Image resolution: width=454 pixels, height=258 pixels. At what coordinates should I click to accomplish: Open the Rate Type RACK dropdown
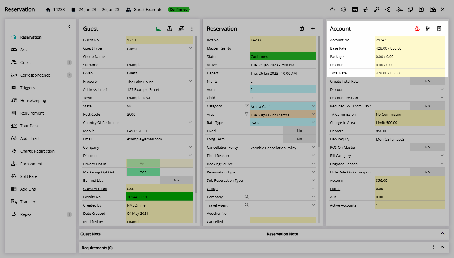pos(313,123)
